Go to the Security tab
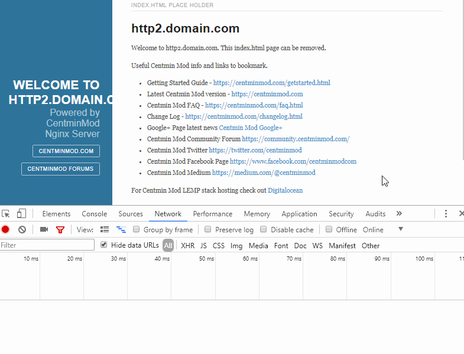Screen dimensions: 464x354 point(341,214)
